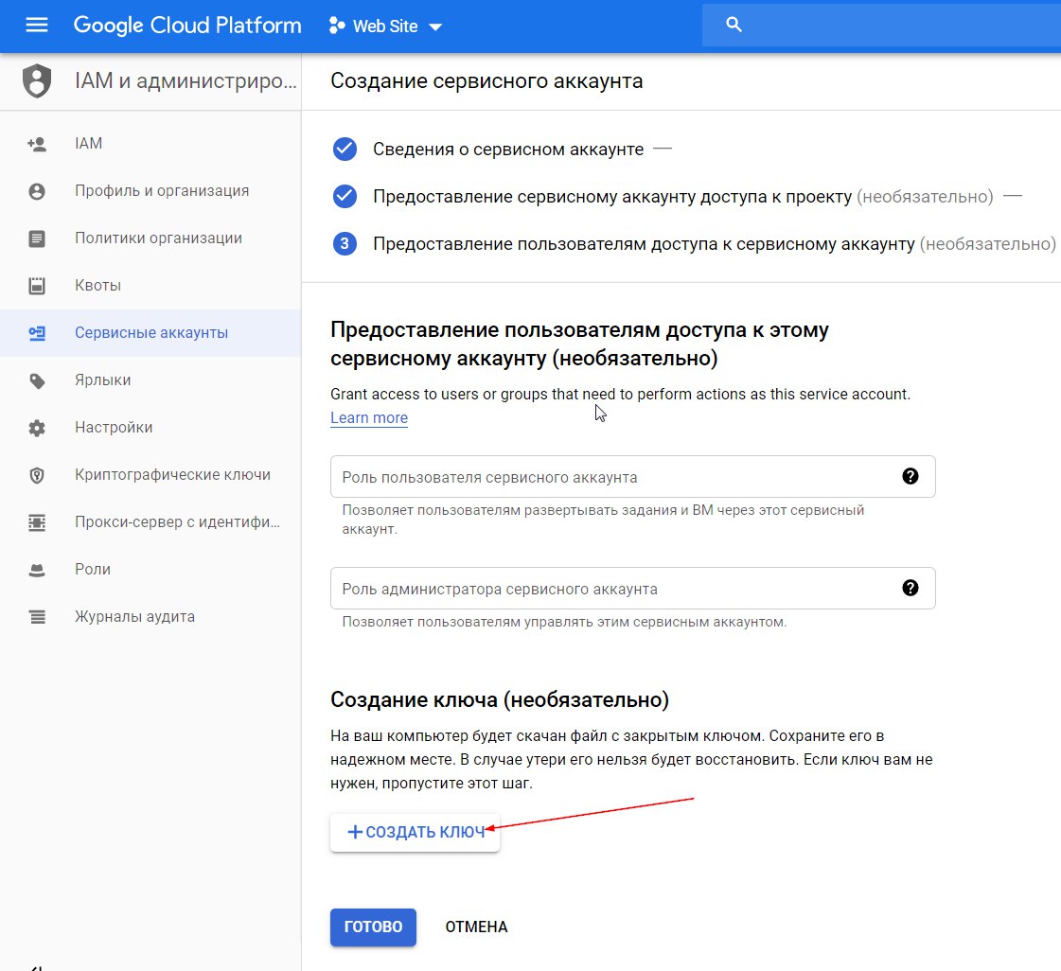Click the IAM и администрирование sidebar header
Image resolution: width=1061 pixels, height=971 pixels.
coord(186,80)
